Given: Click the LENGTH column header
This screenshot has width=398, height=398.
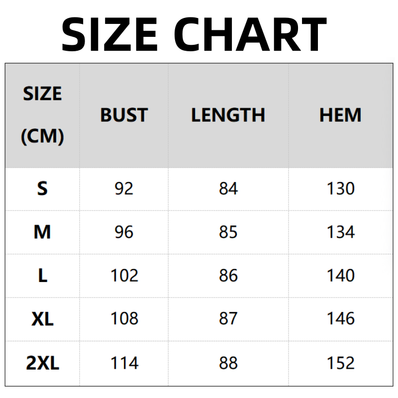Looking at the screenshot, I should [228, 115].
